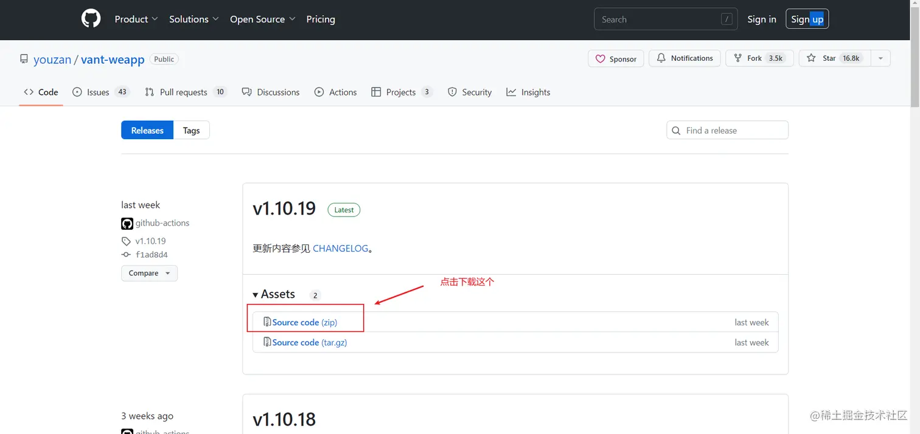
Task: Click the Insights graph icon
Action: [511, 92]
